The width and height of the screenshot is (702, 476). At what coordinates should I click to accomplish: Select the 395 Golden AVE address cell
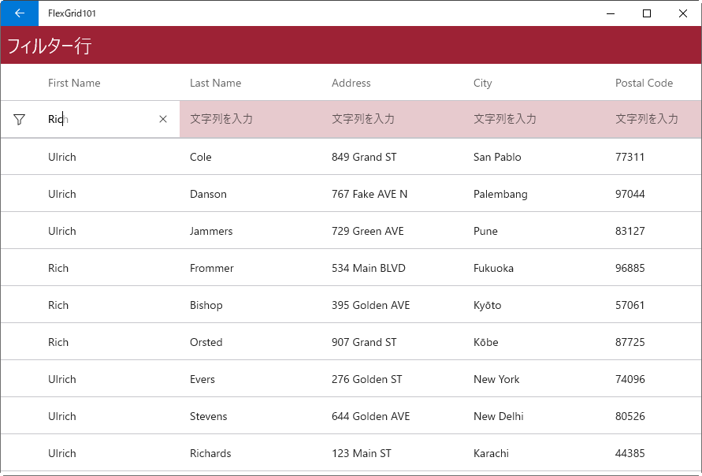pyautogui.click(x=392, y=305)
